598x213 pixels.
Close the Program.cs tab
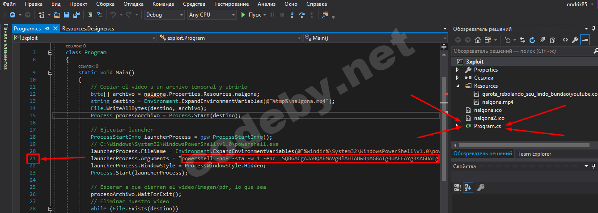(55, 28)
